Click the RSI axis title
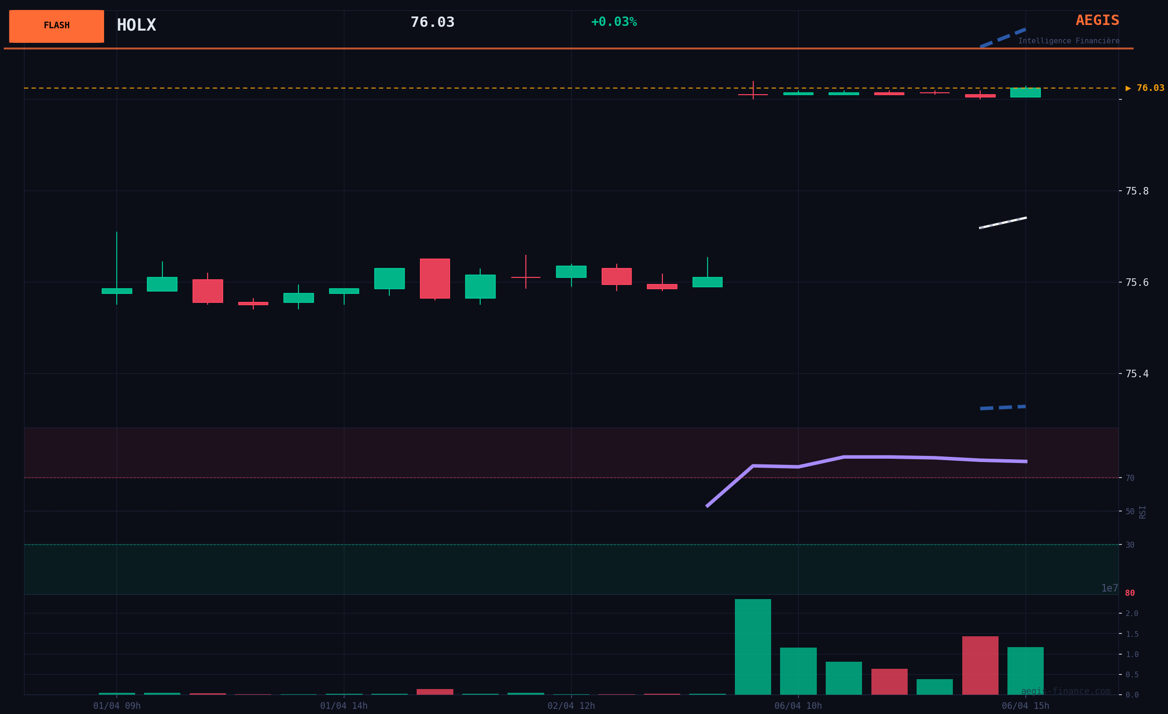 point(1143,511)
